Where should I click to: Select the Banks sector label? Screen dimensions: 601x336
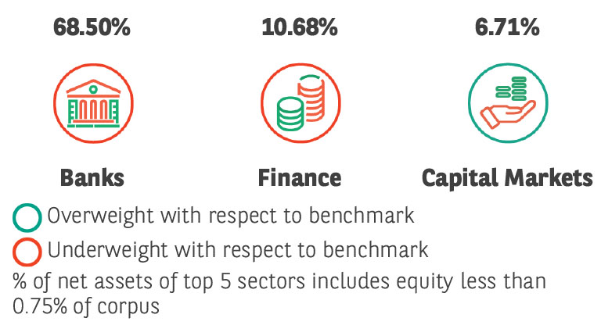(x=92, y=178)
